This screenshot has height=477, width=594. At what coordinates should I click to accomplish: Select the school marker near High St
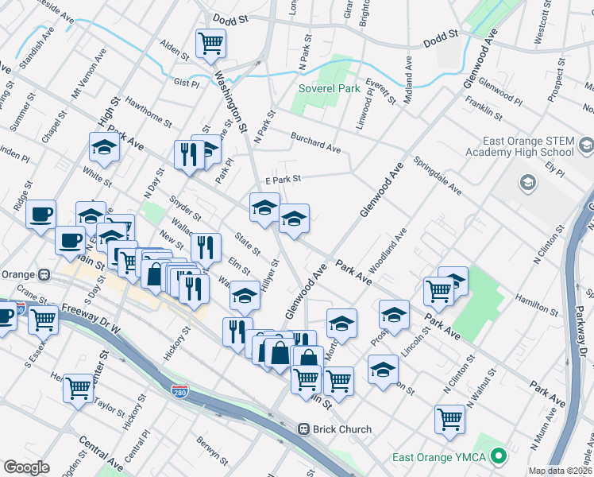(x=105, y=147)
